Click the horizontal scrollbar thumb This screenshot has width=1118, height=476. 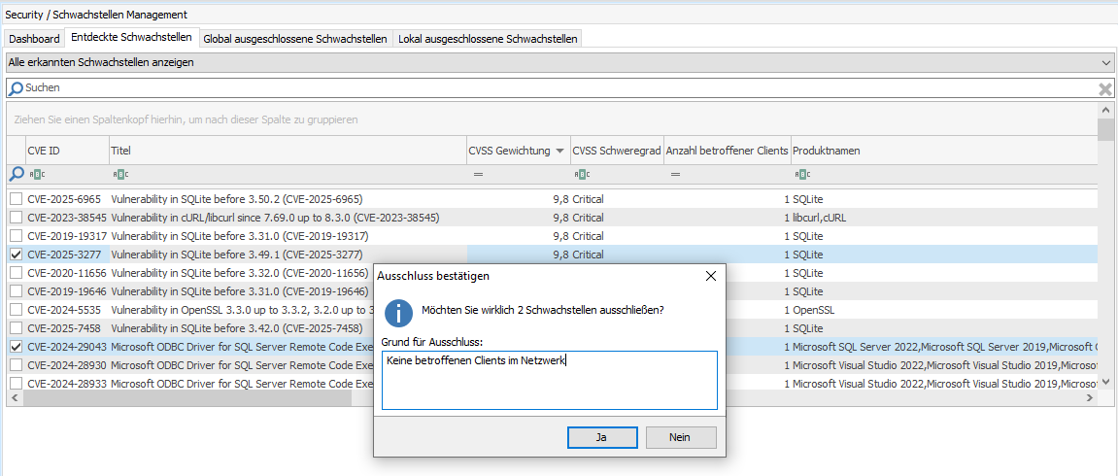tap(186, 399)
